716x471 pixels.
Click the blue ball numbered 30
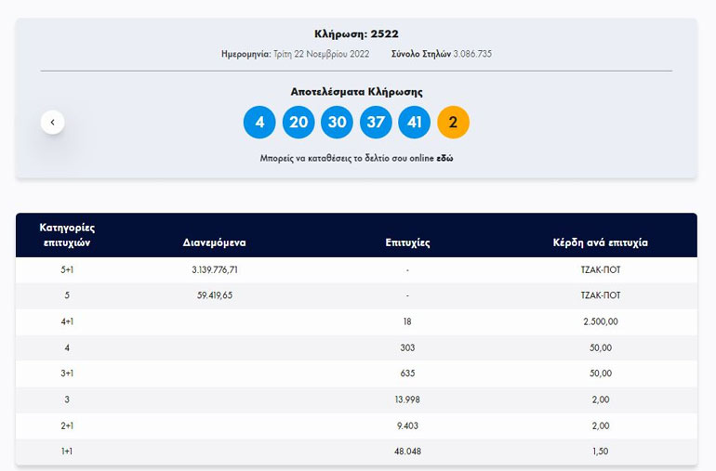click(x=337, y=122)
